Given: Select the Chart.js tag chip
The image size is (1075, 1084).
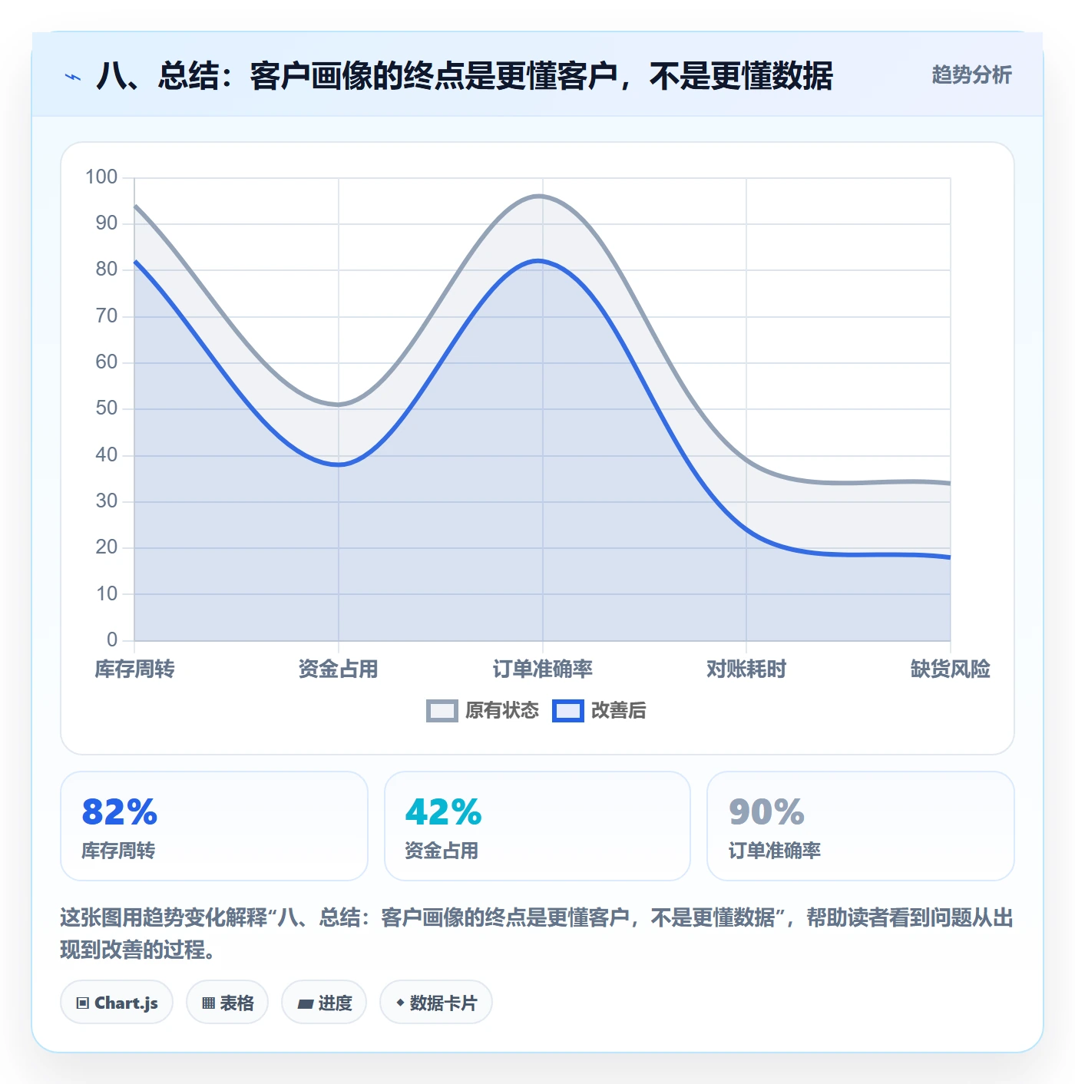Looking at the screenshot, I should [117, 1002].
